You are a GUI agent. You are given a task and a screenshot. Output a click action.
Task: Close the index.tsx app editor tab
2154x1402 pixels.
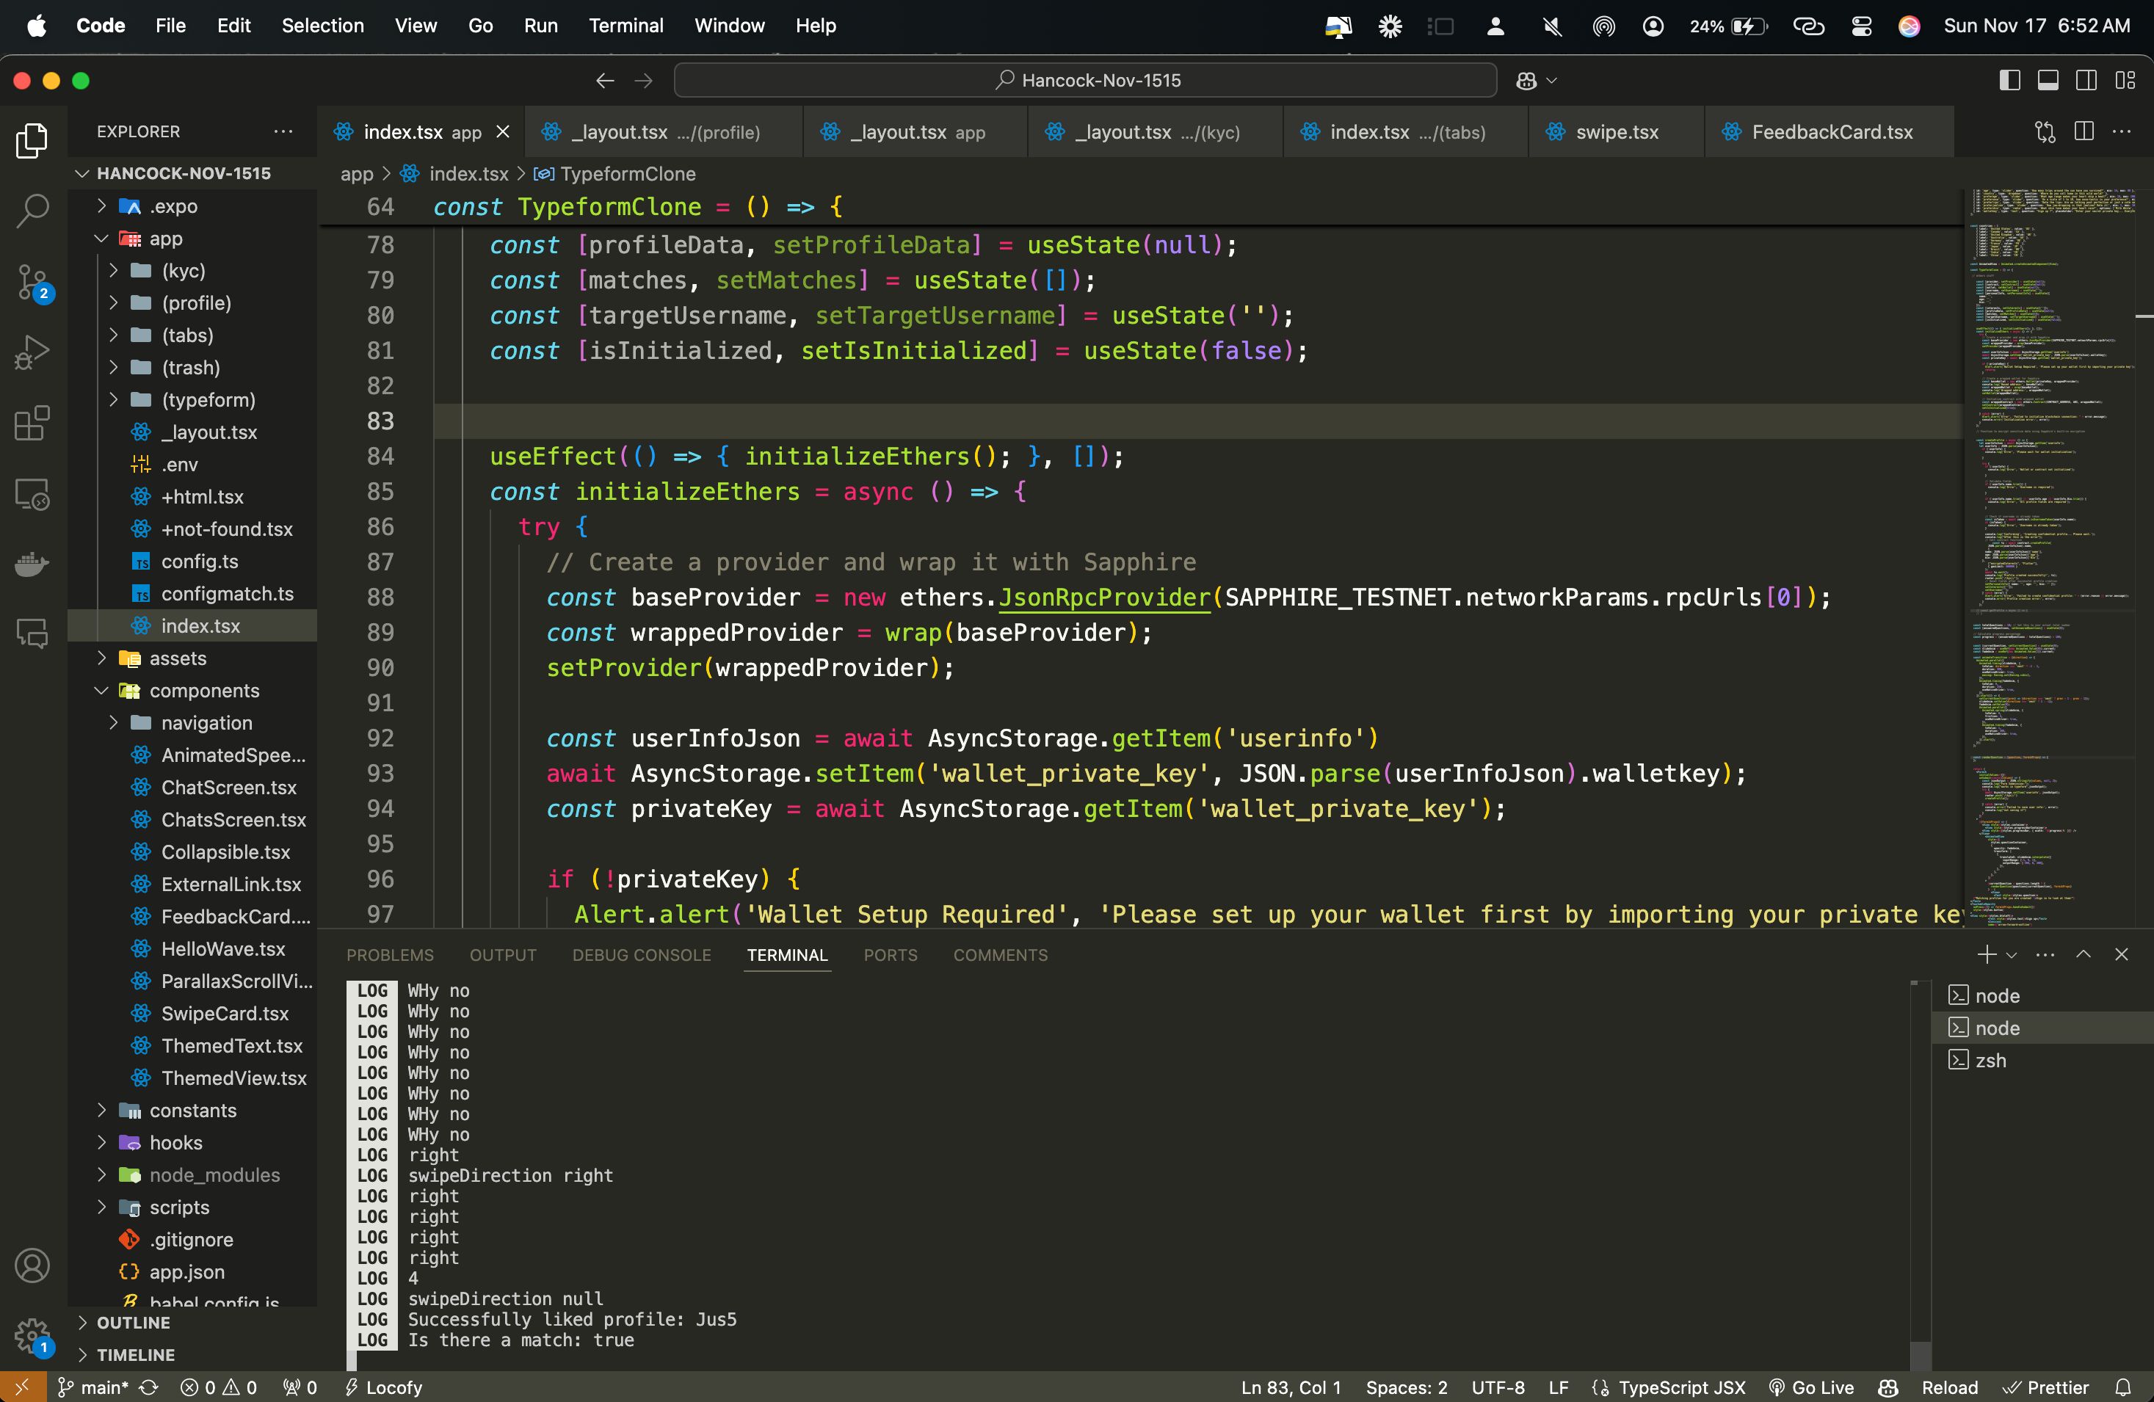[503, 132]
